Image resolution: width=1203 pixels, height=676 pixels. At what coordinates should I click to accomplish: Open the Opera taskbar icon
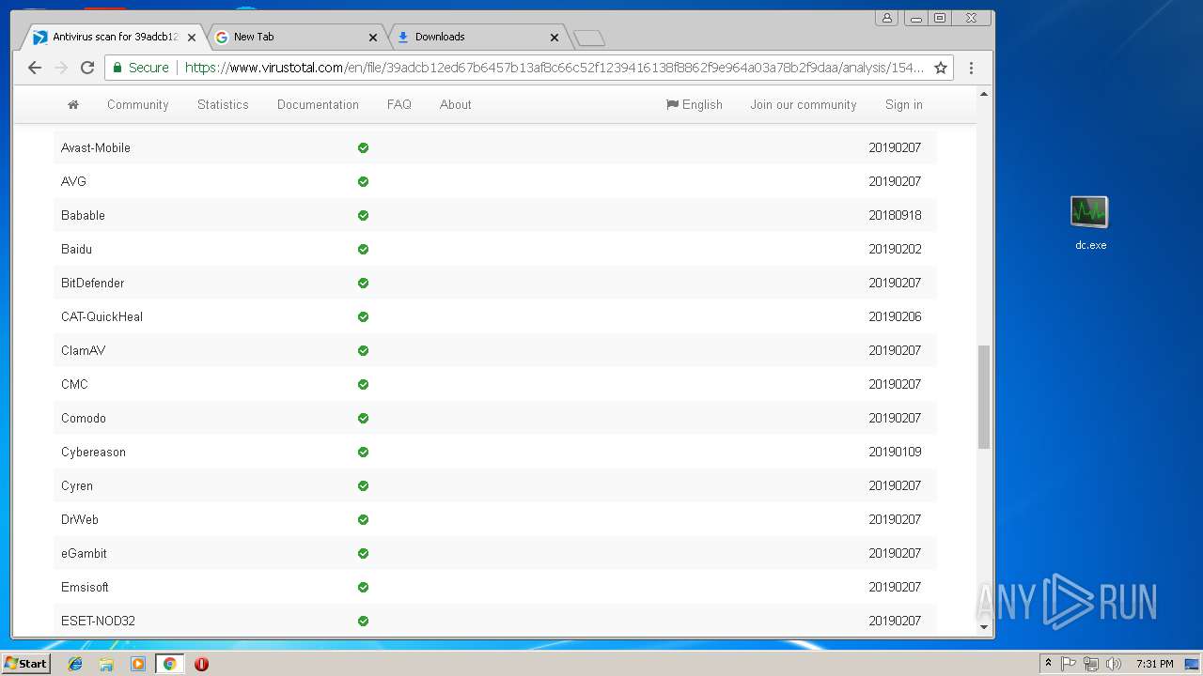(x=201, y=664)
